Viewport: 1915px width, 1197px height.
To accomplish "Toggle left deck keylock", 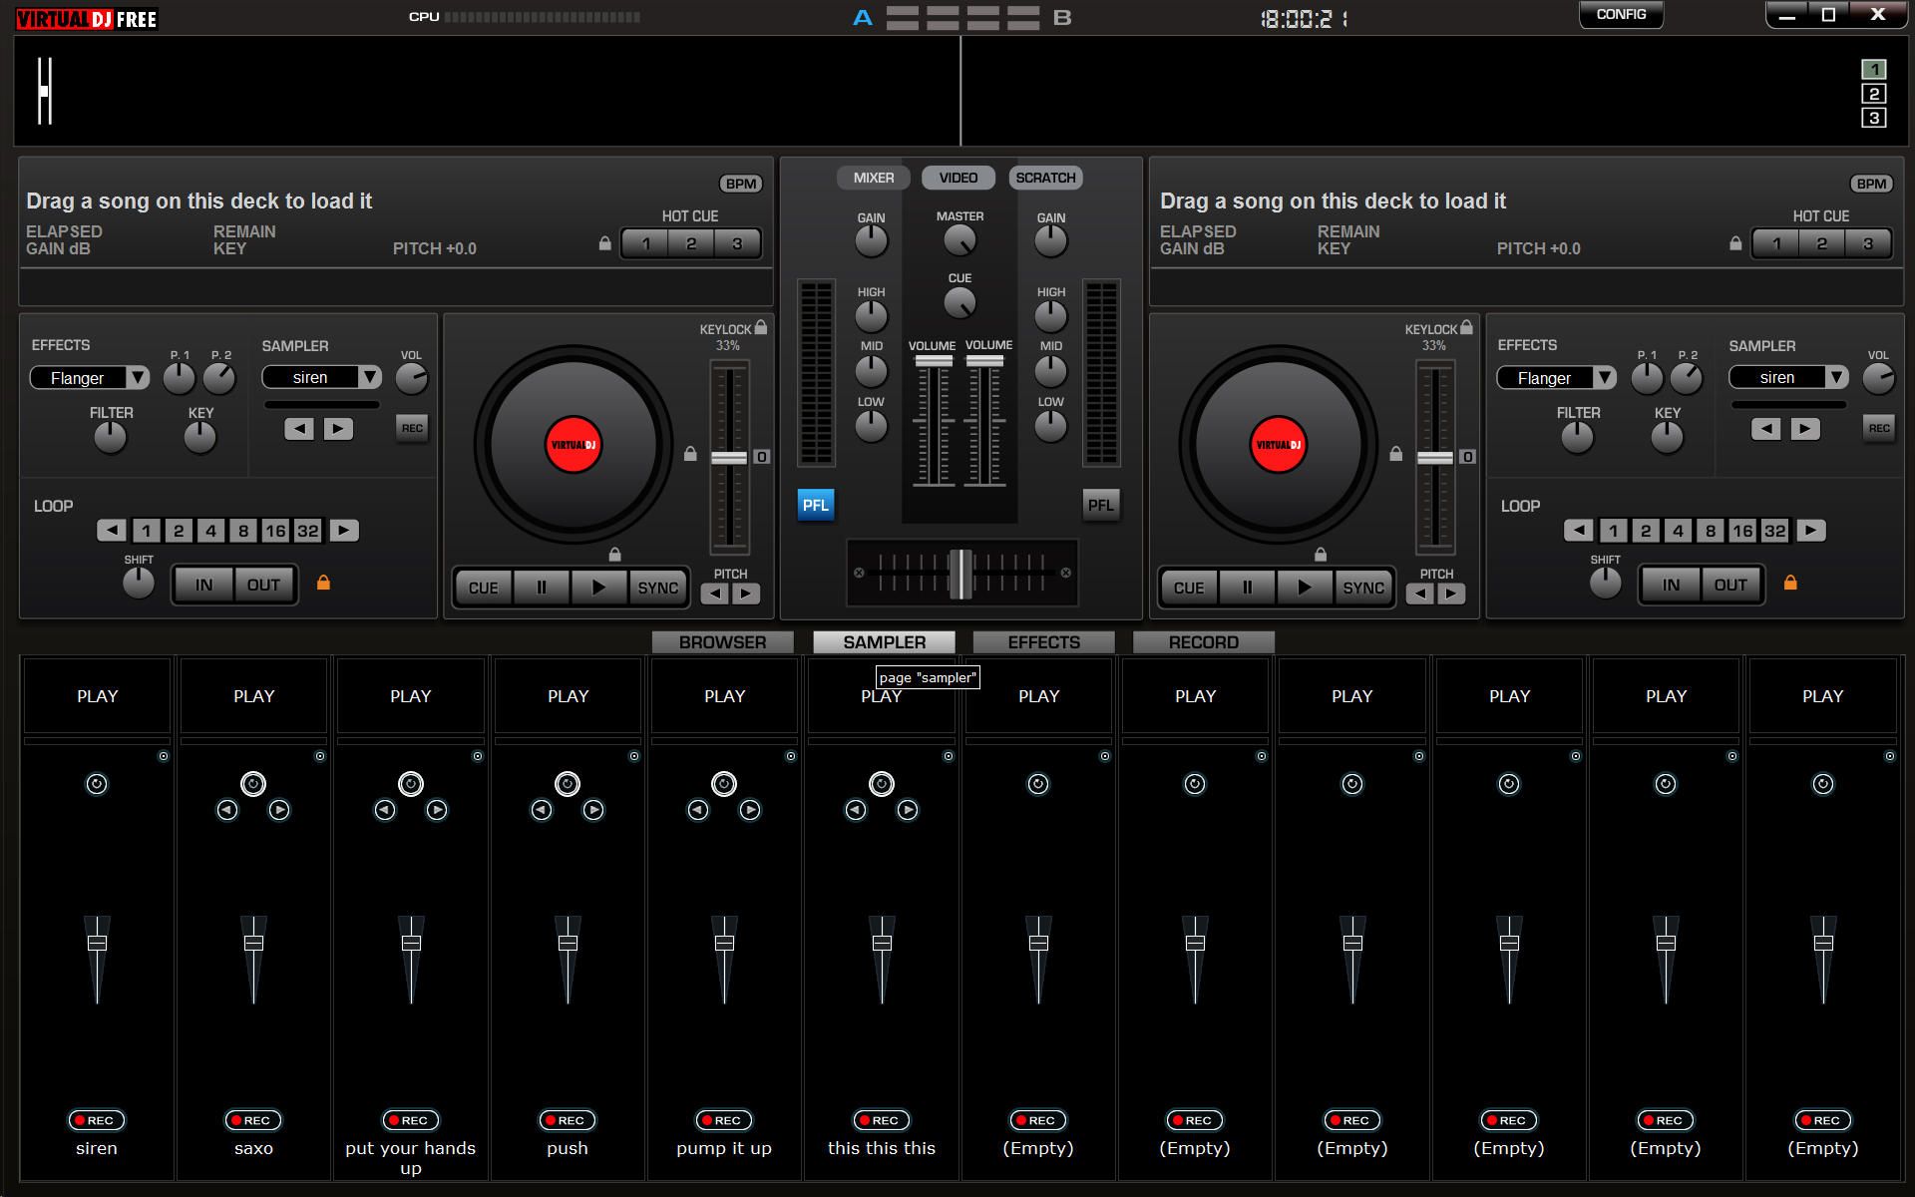I will coord(761,327).
